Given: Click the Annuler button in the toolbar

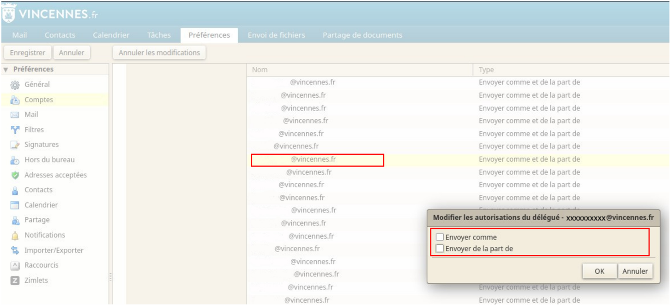Looking at the screenshot, I should [x=72, y=53].
